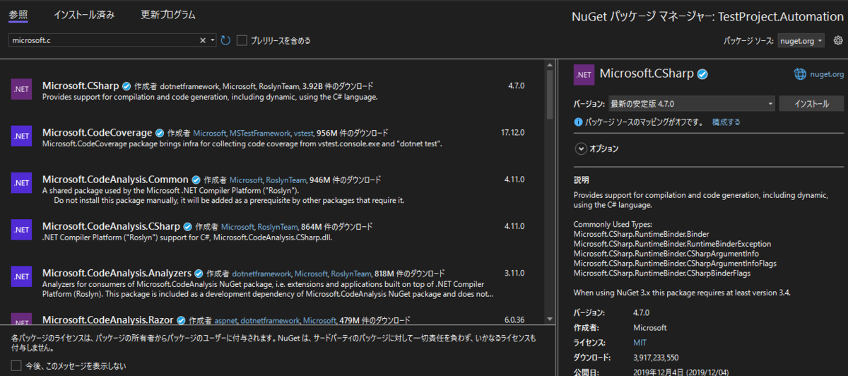Click the list scrollbar up arrow
Screen dimensions: 848x376
[x=550, y=65]
